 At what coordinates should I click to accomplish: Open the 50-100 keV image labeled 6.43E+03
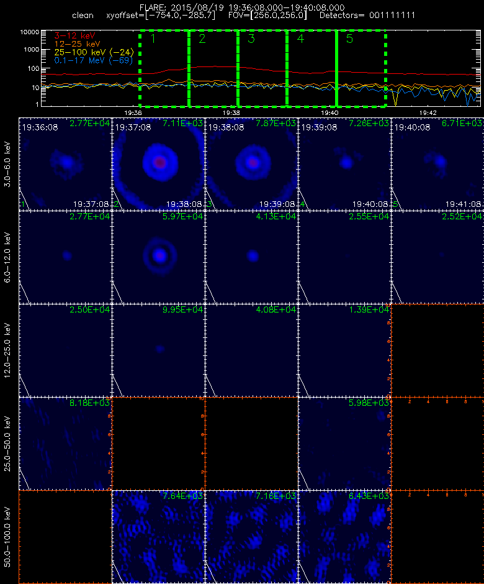[344, 536]
